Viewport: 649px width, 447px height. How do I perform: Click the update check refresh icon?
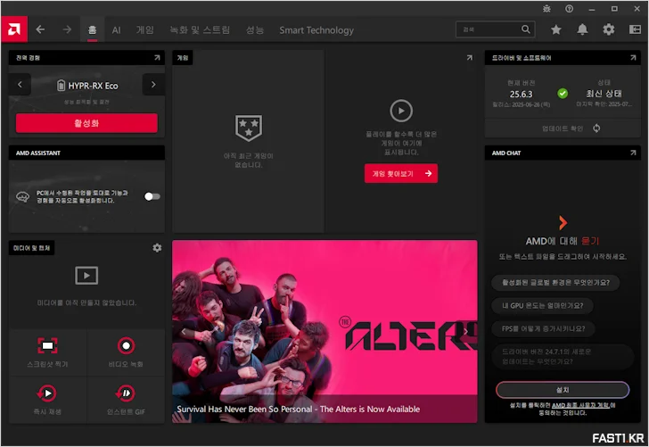point(596,128)
